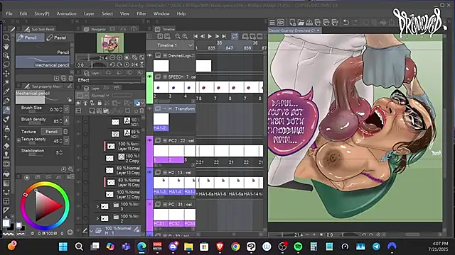Toggle lock layer icon in Layer panel
The image size is (455, 255).
coord(100,103)
